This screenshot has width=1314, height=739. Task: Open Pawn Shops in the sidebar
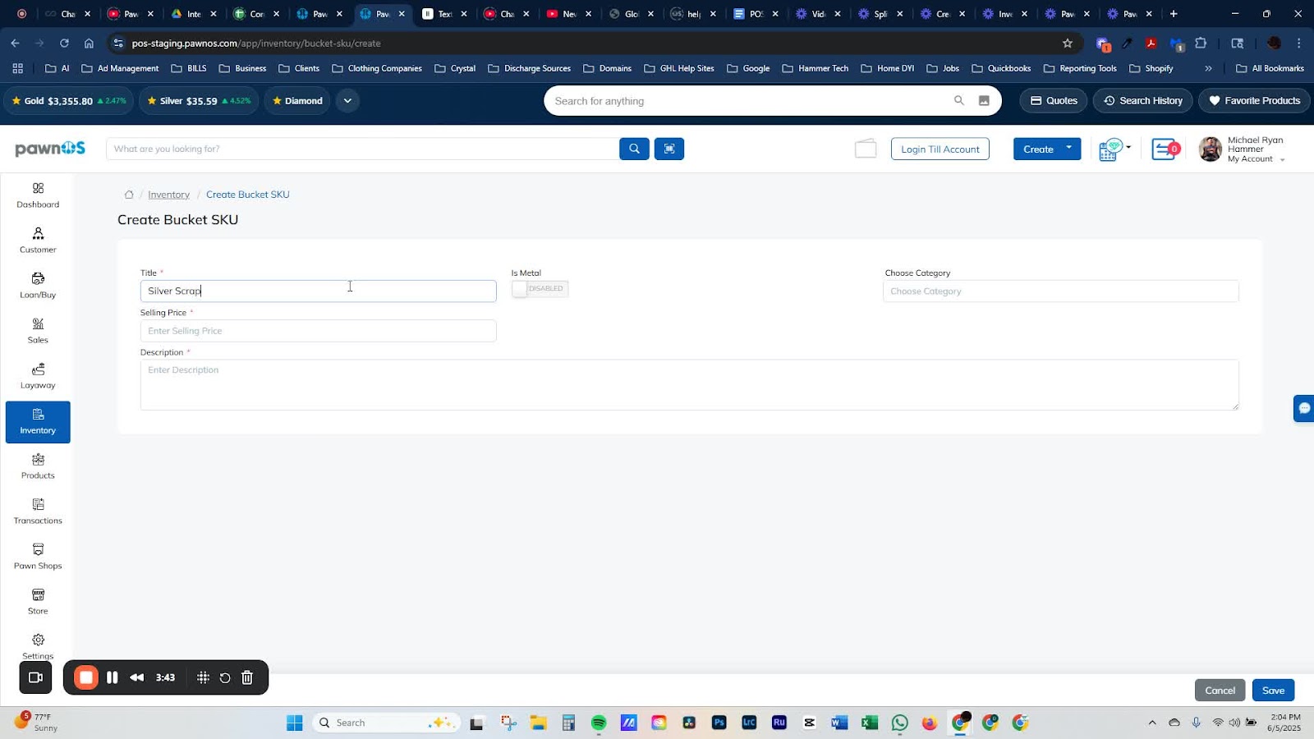click(38, 557)
